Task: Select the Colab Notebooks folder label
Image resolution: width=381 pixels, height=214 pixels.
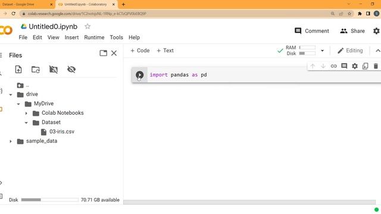Action: 63,113
